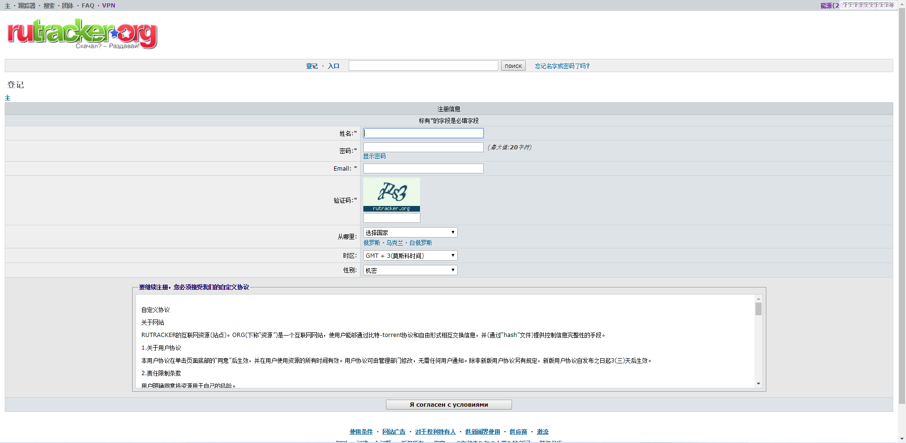Click the Я согласен с условиями button

tap(448, 404)
